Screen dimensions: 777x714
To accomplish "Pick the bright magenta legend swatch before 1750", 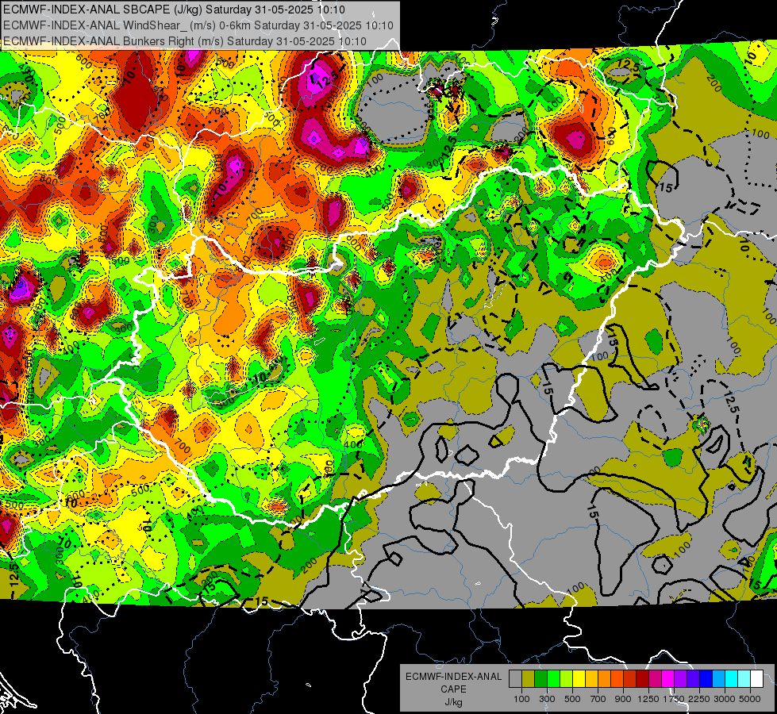I will pyautogui.click(x=668, y=679).
